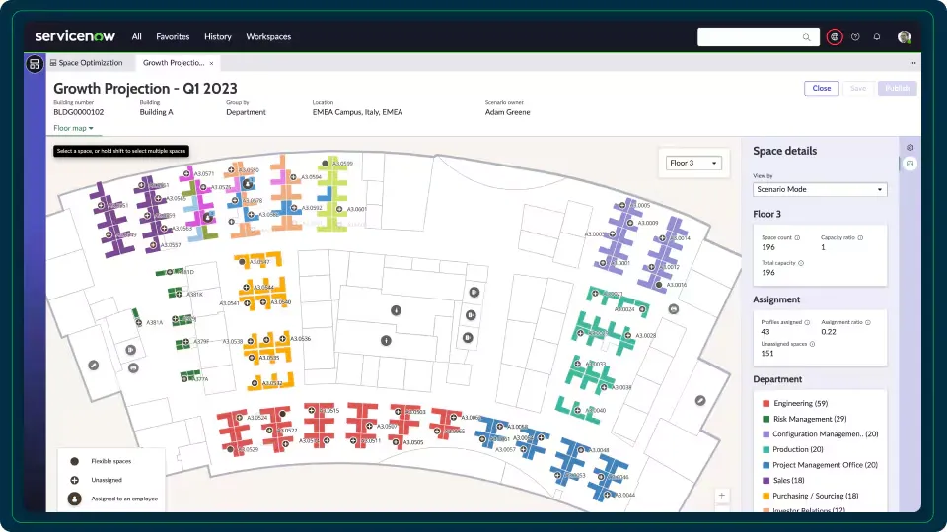Click the info icon beside Unassigned spaces
The height and width of the screenshot is (532, 947).
pos(812,344)
